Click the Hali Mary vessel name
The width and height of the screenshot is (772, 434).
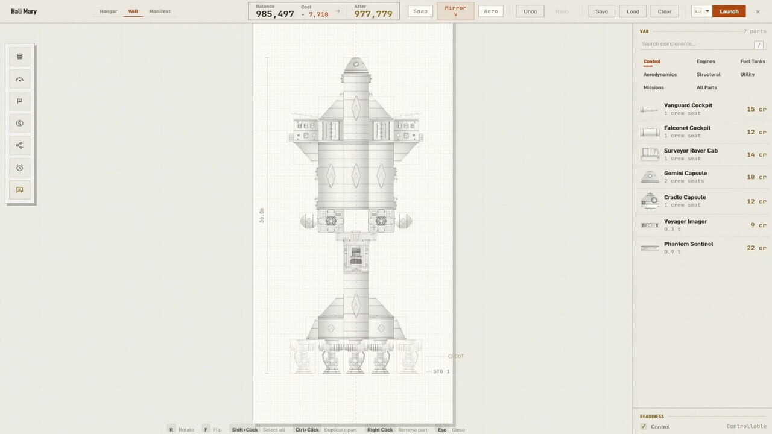(x=24, y=11)
